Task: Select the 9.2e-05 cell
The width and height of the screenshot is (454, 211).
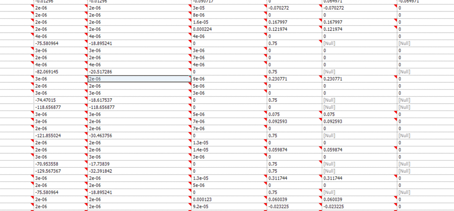Action: 229,206
